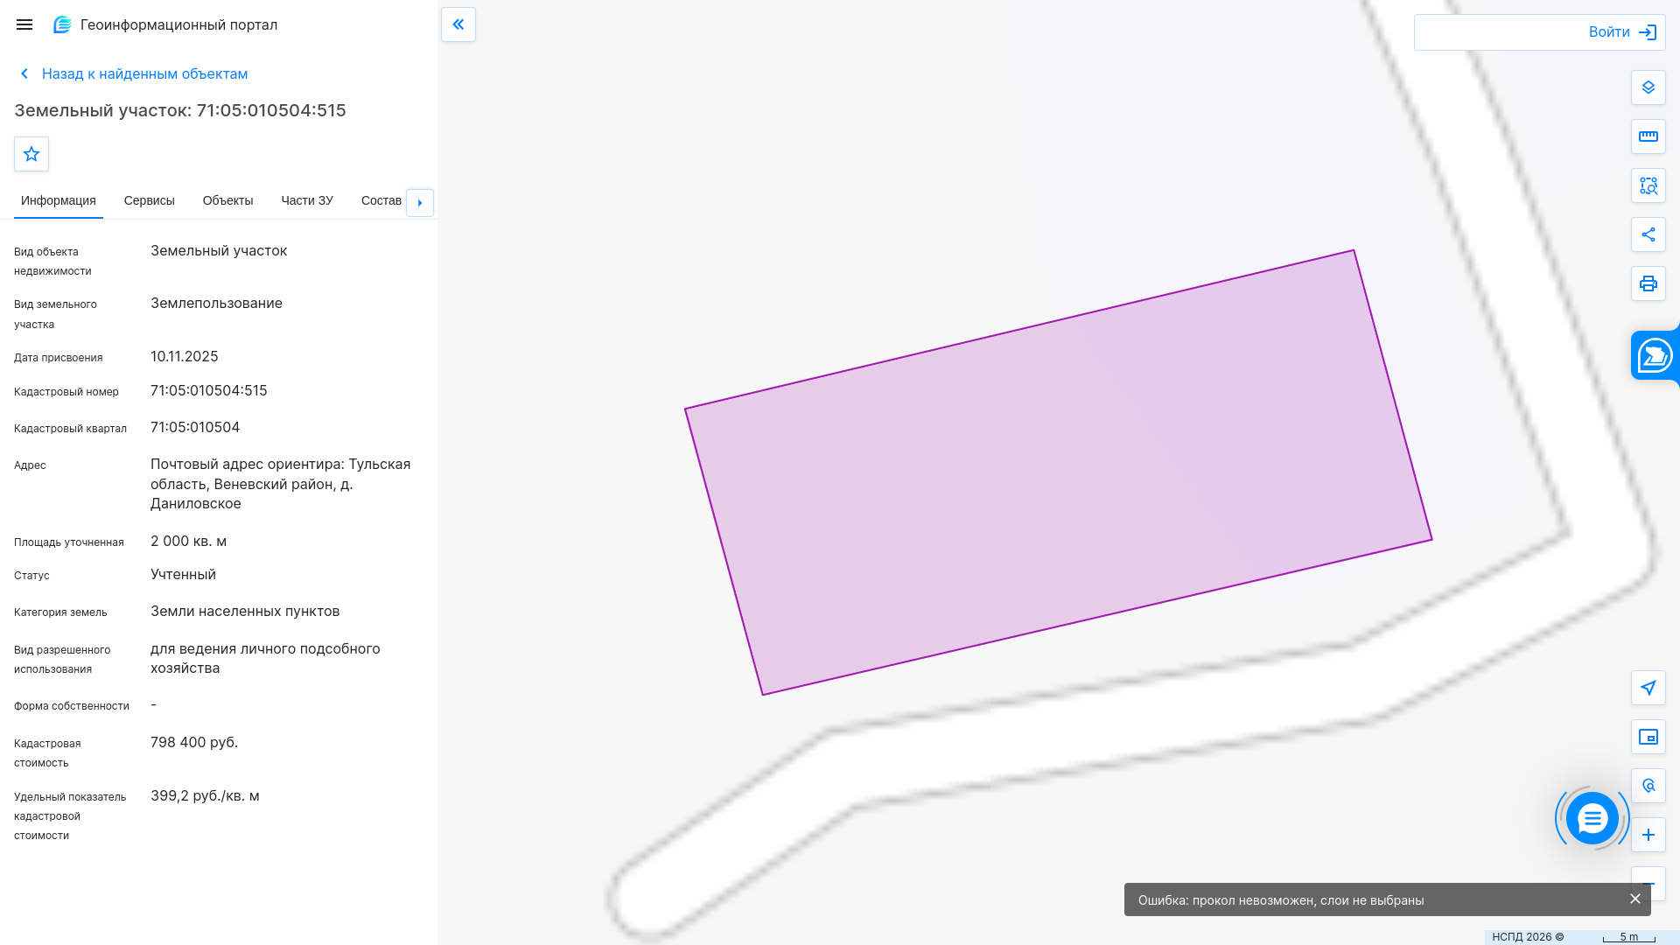Dismiss the error notification message

1635,899
